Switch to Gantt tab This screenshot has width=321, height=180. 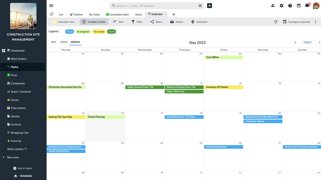pos(138,14)
